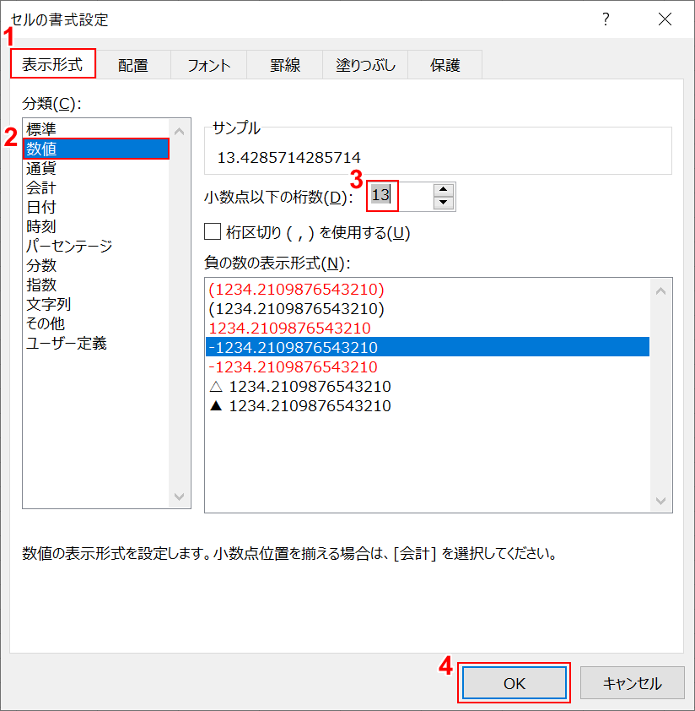The height and width of the screenshot is (711, 695).
Task: Click the negative formats scroll-down arrow
Action: pyautogui.click(x=660, y=502)
